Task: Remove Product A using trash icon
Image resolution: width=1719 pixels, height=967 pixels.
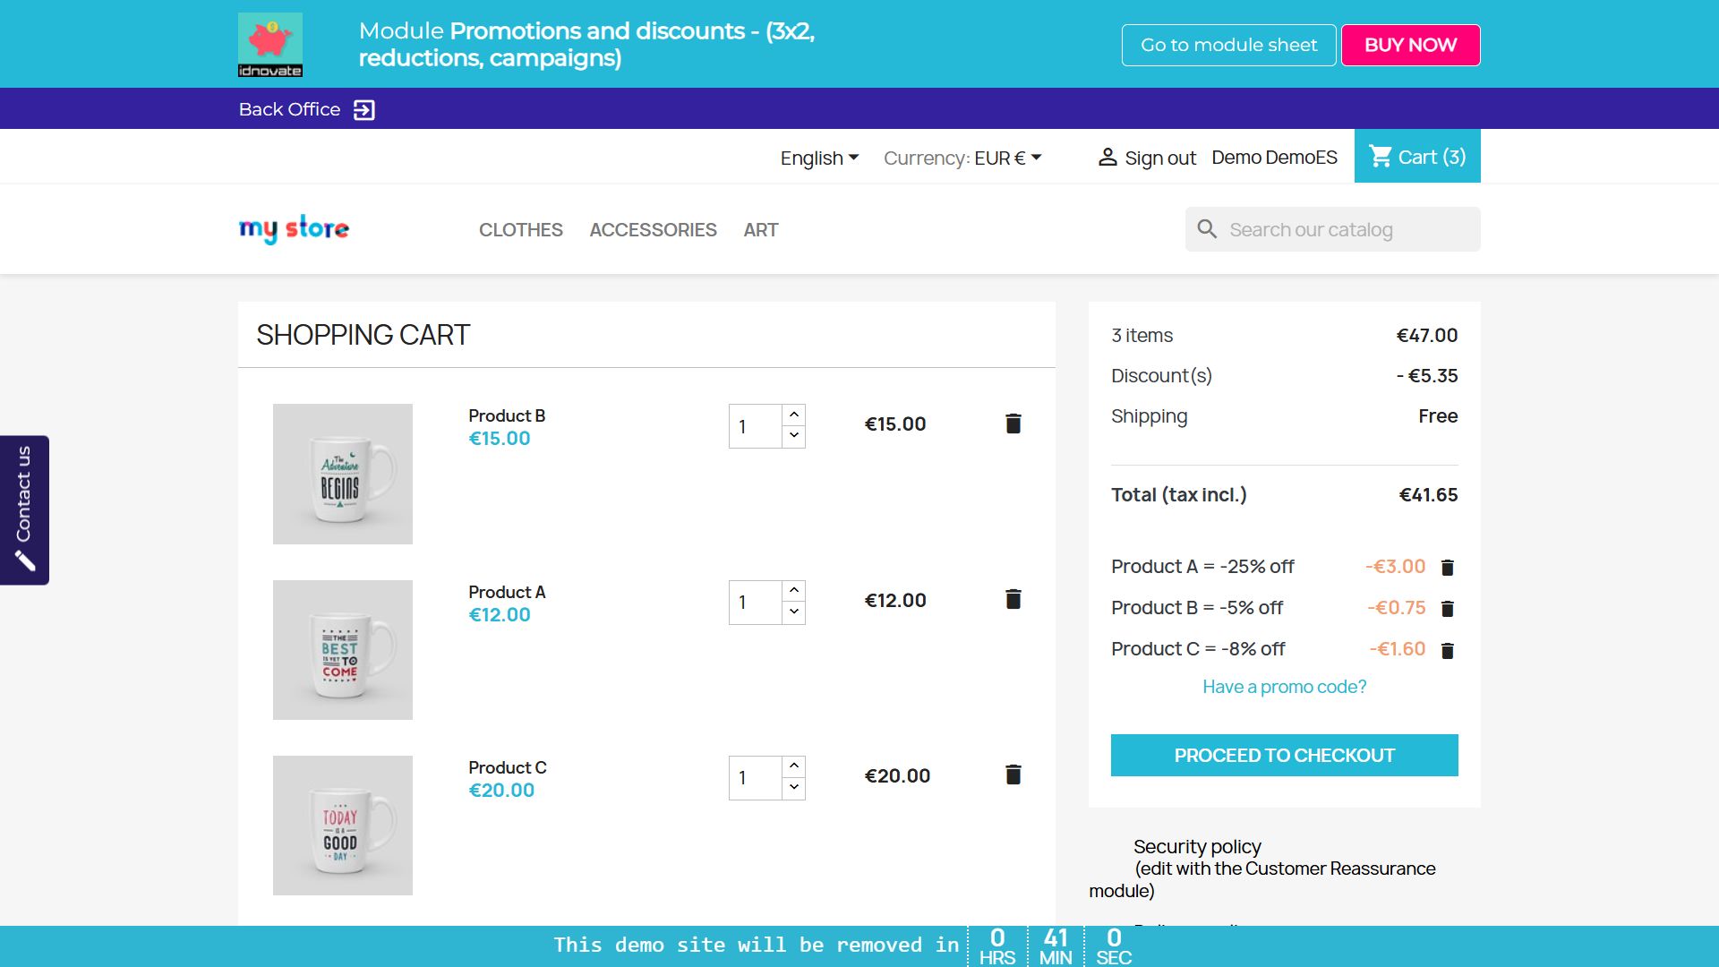Action: 1013,599
